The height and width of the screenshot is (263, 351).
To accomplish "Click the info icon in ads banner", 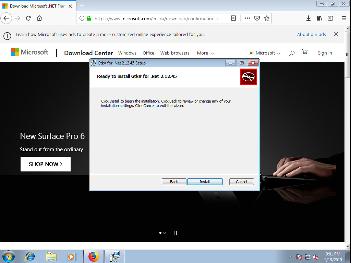I will tap(7, 36).
